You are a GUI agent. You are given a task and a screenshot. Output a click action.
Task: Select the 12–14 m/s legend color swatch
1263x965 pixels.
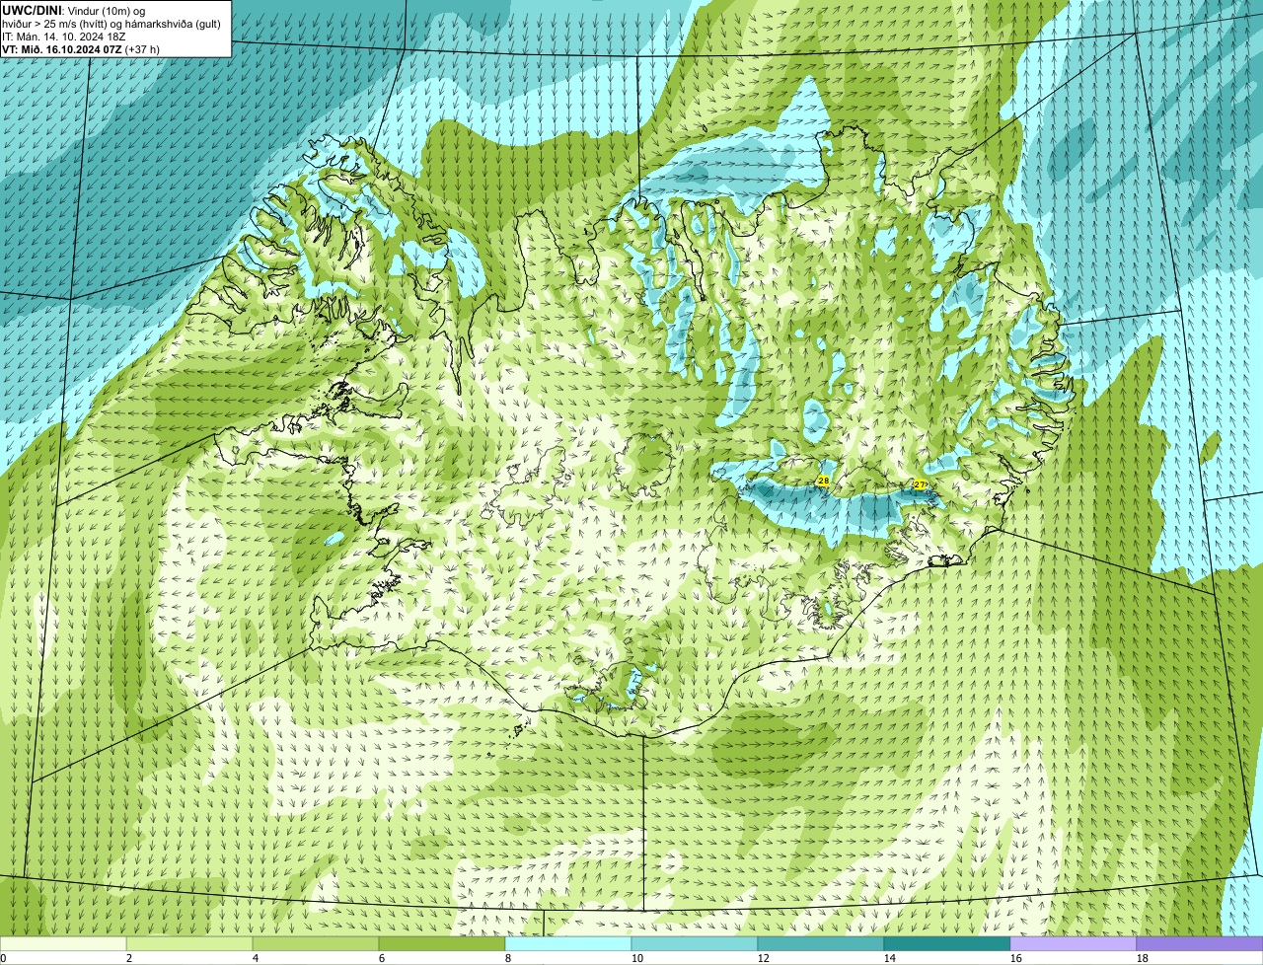[x=821, y=943]
